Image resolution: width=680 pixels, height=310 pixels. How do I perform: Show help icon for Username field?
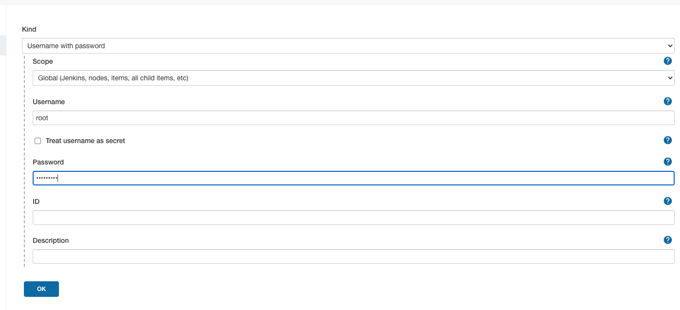(668, 101)
